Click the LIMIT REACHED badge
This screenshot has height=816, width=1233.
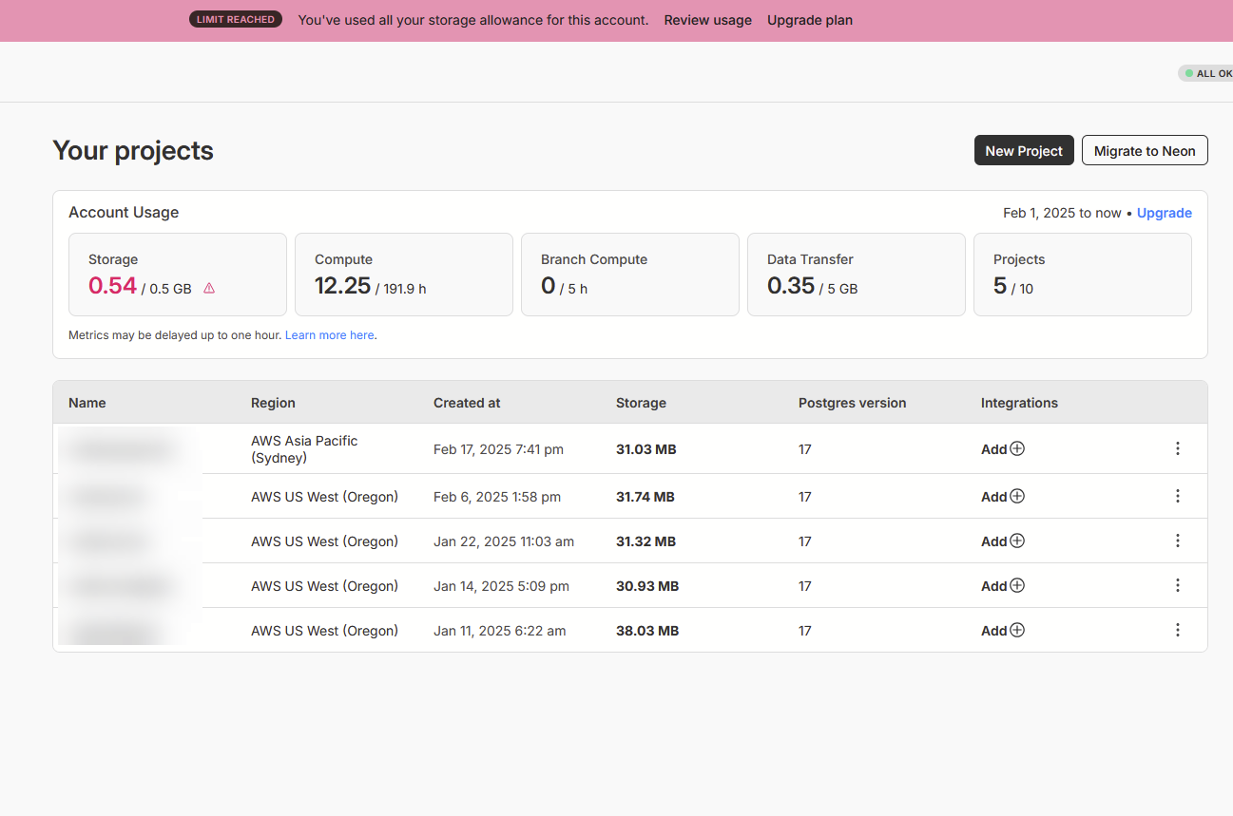[236, 19]
